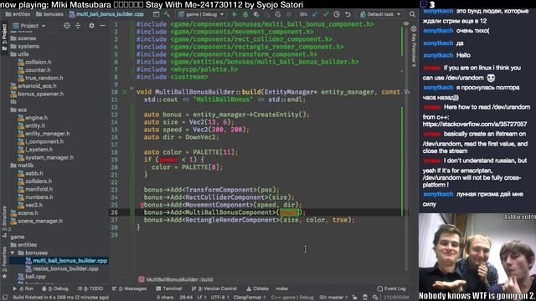Open Search Everywhere magnifier icon
The width and height of the screenshot is (536, 301).
click(x=412, y=14)
